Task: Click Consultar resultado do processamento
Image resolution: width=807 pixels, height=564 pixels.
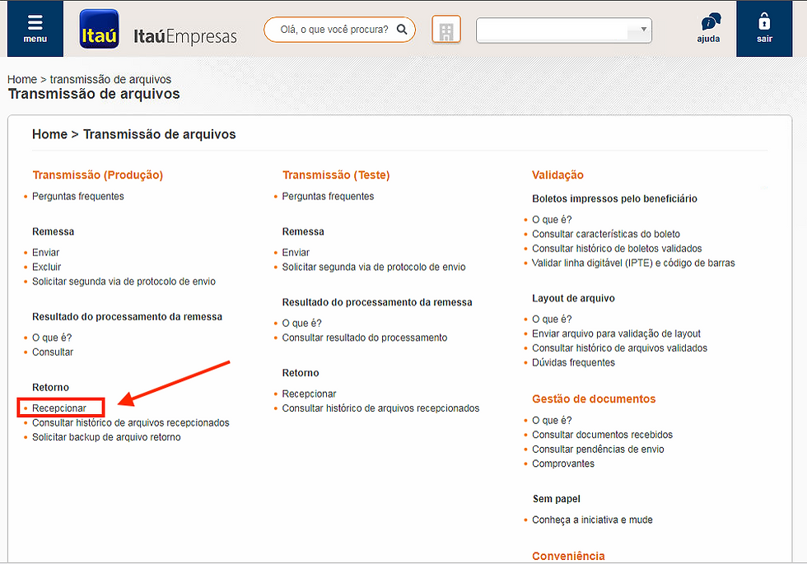Action: click(x=364, y=338)
